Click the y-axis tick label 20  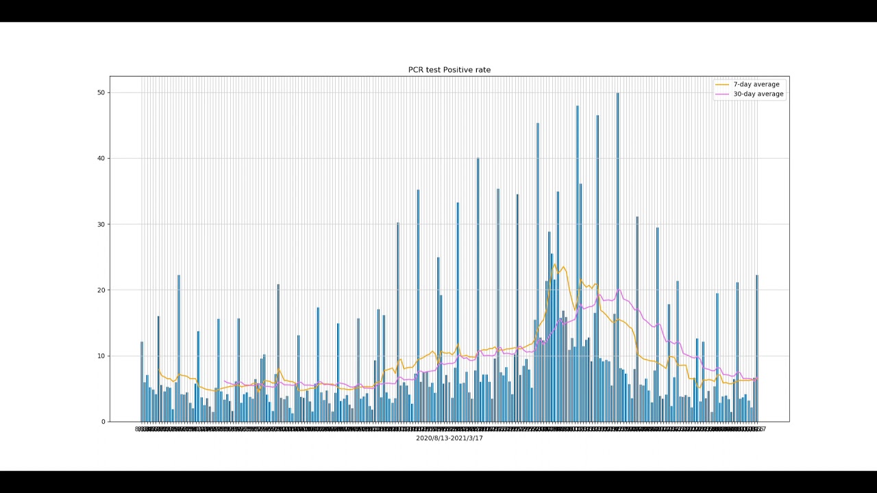(x=101, y=290)
